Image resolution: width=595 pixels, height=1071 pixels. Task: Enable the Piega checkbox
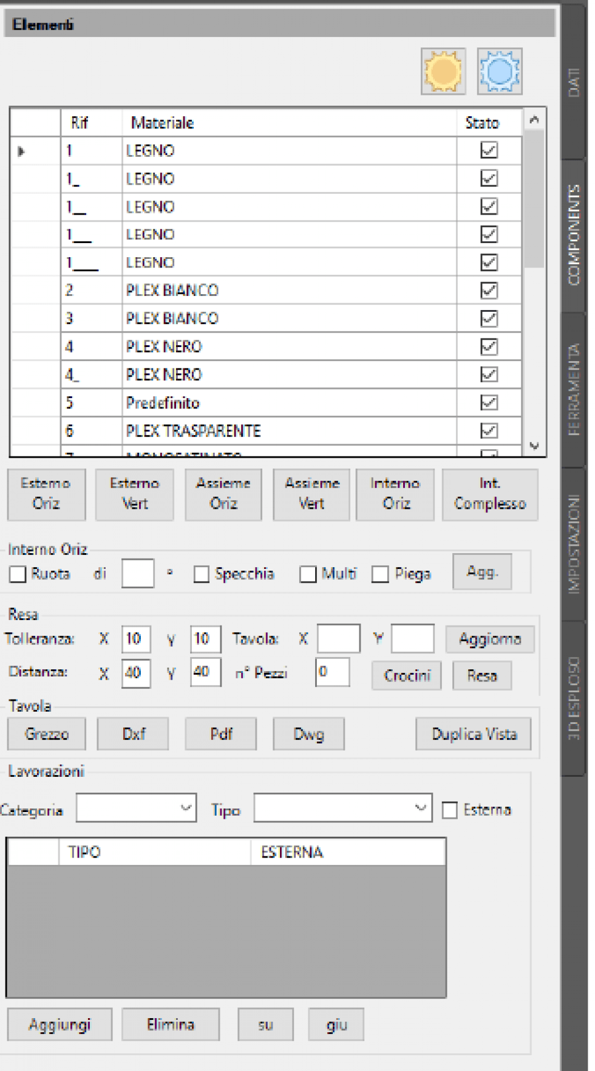click(380, 574)
